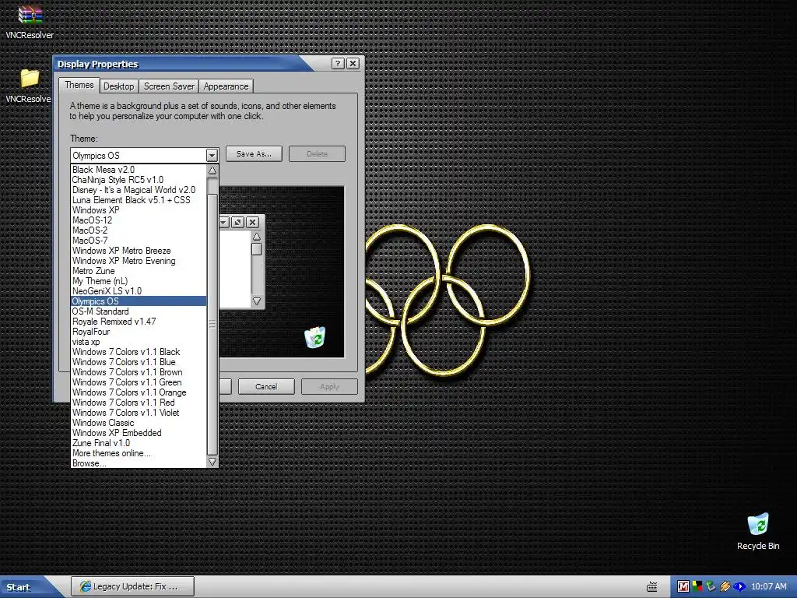Click the Safely Remove Hardware tray icon
Image resolution: width=797 pixels, height=598 pixels.
pos(711,587)
